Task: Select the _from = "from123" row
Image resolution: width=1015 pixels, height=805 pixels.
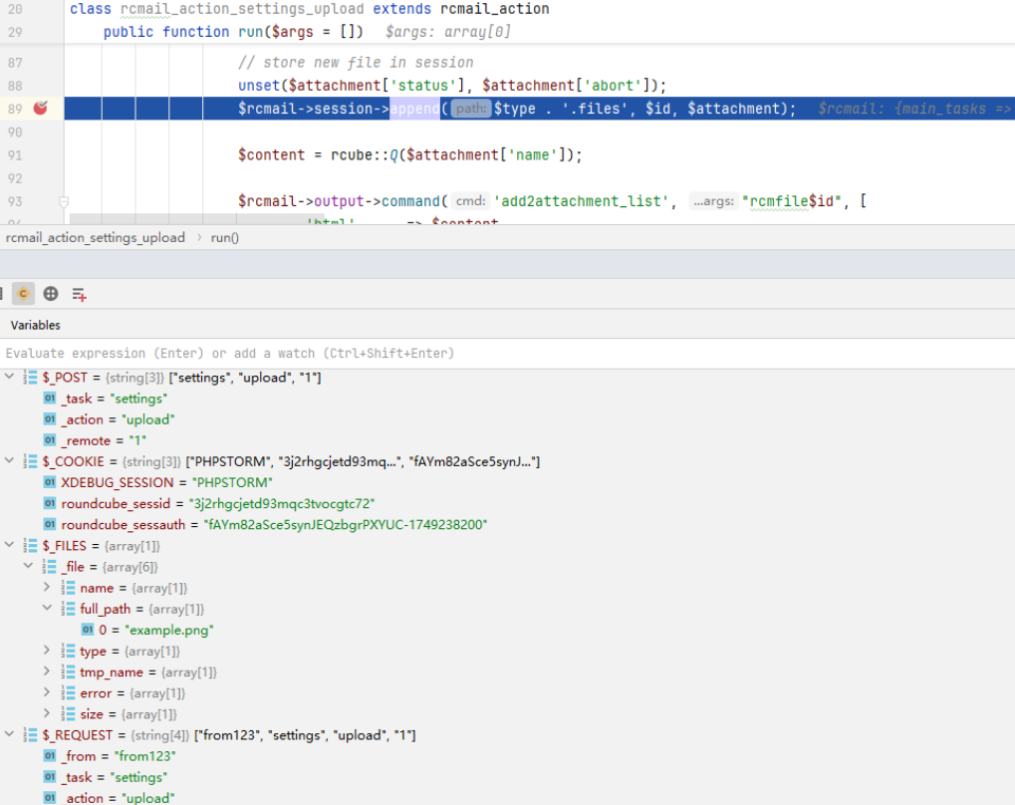Action: tap(508, 756)
